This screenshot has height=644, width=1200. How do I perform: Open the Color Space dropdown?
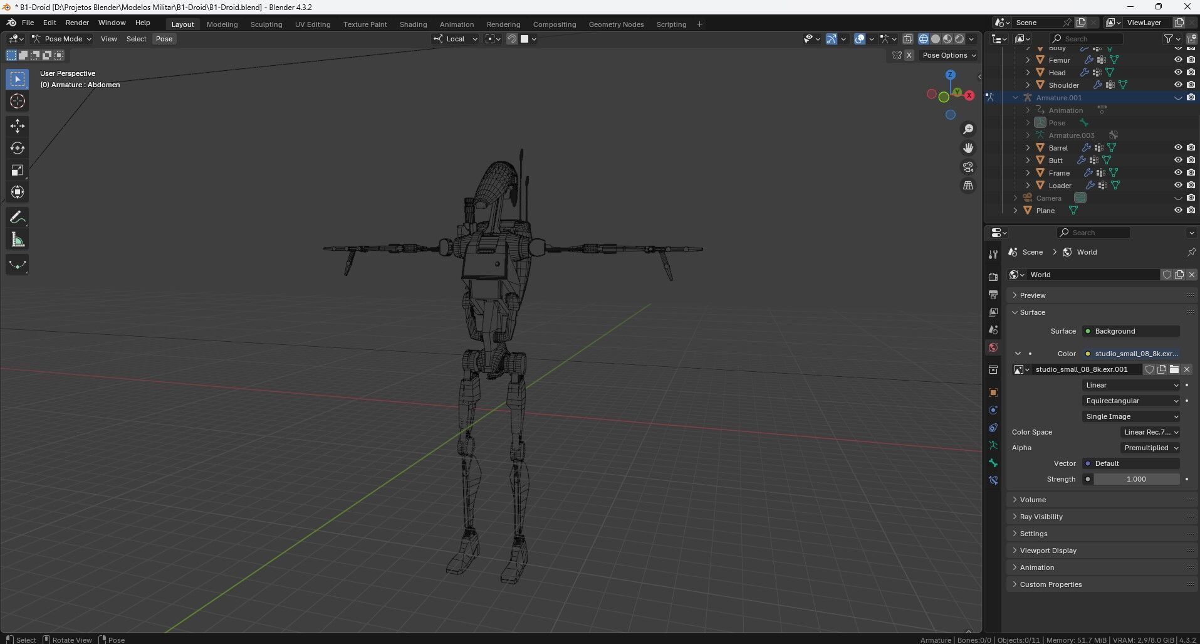point(1150,432)
